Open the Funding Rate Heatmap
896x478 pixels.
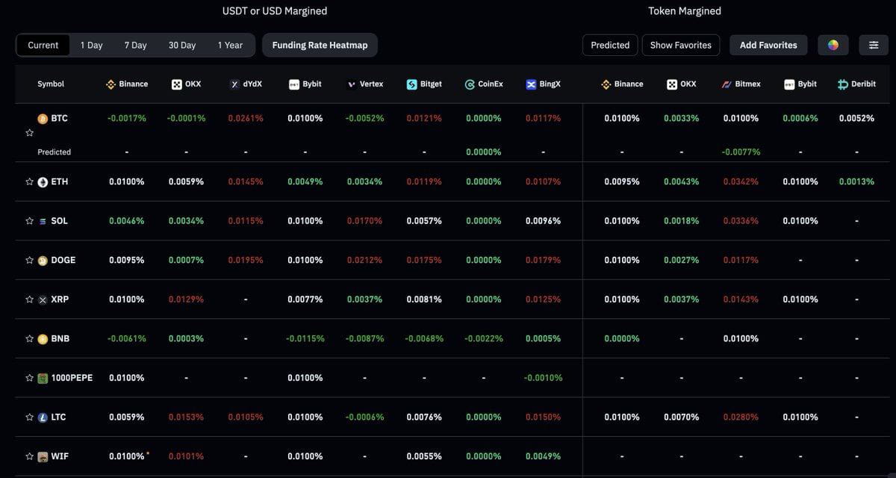320,45
